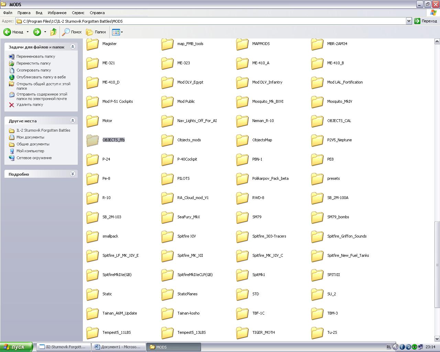This screenshot has height=352, width=440.
Task: Select the Tainan_A6M_Update folder name
Action: (120, 313)
